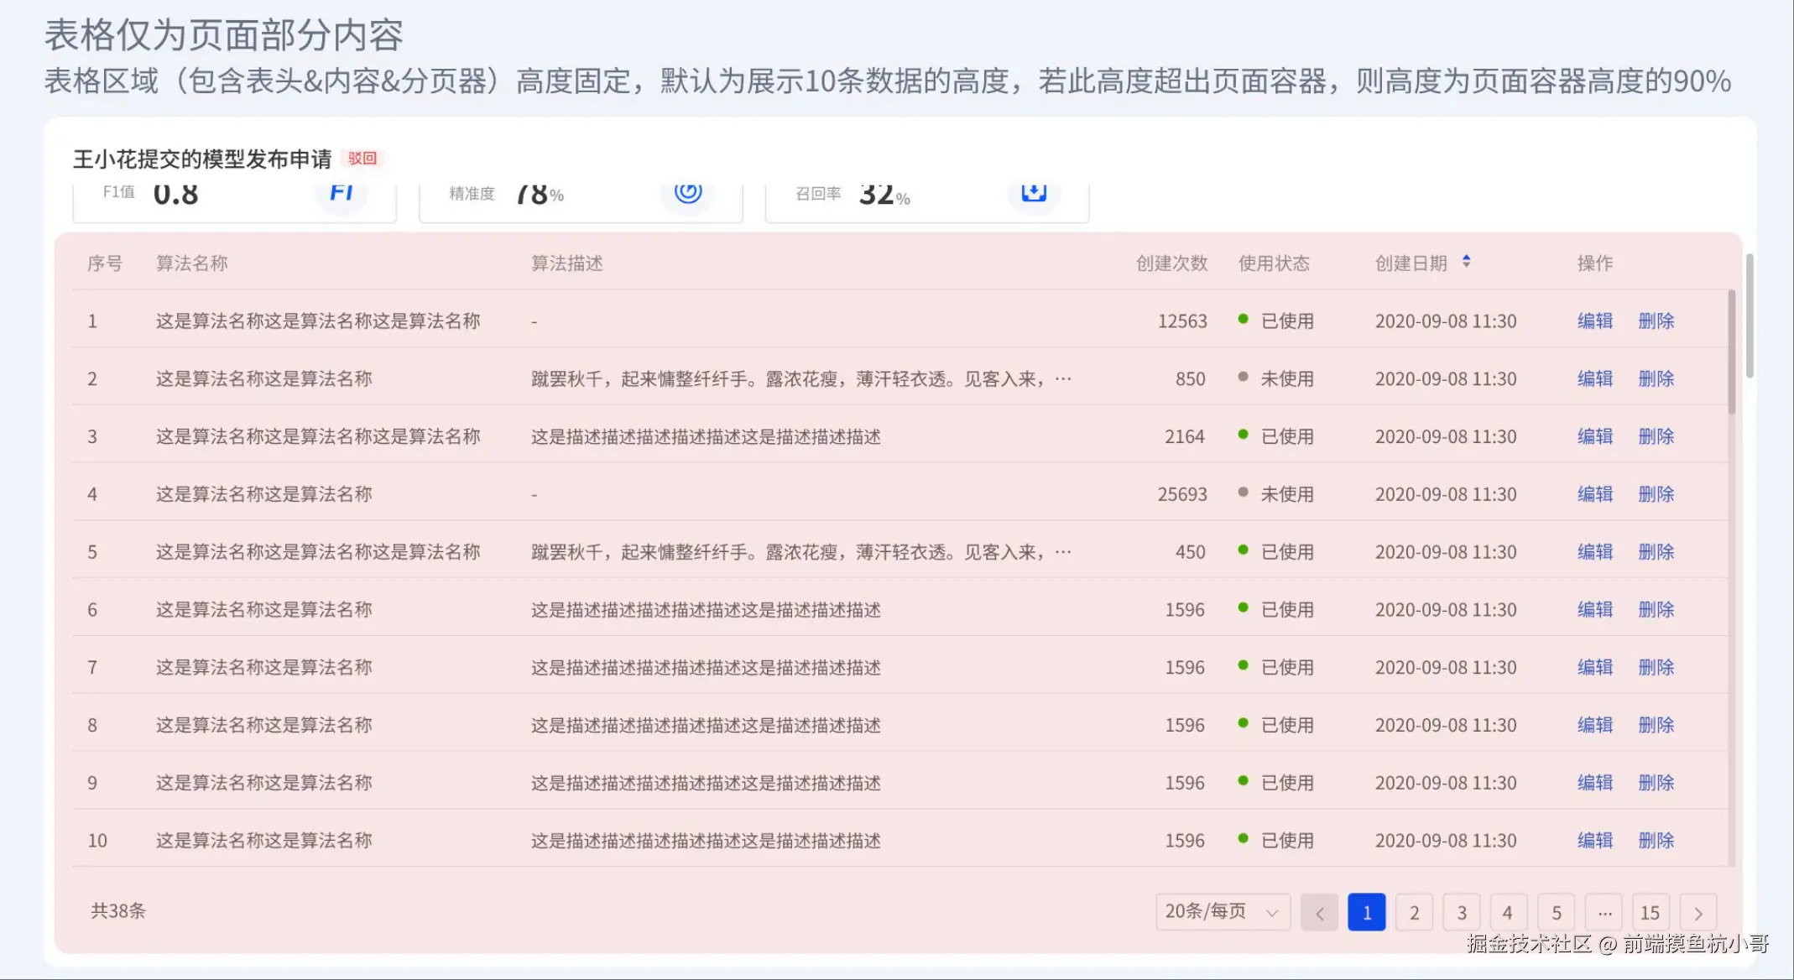
Task: Expand pagination ellipsis for more pages
Action: click(x=1604, y=913)
